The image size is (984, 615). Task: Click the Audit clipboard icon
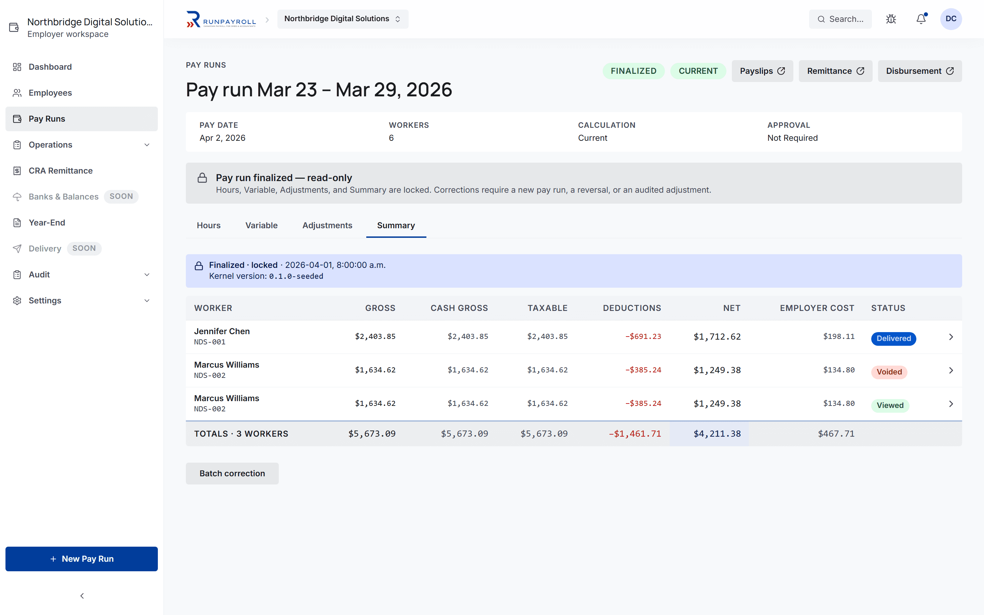[x=17, y=275]
